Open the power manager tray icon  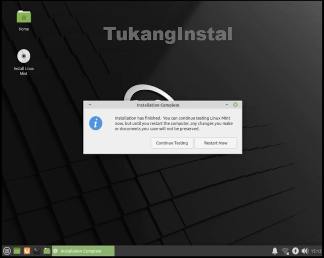pyautogui.click(x=295, y=251)
